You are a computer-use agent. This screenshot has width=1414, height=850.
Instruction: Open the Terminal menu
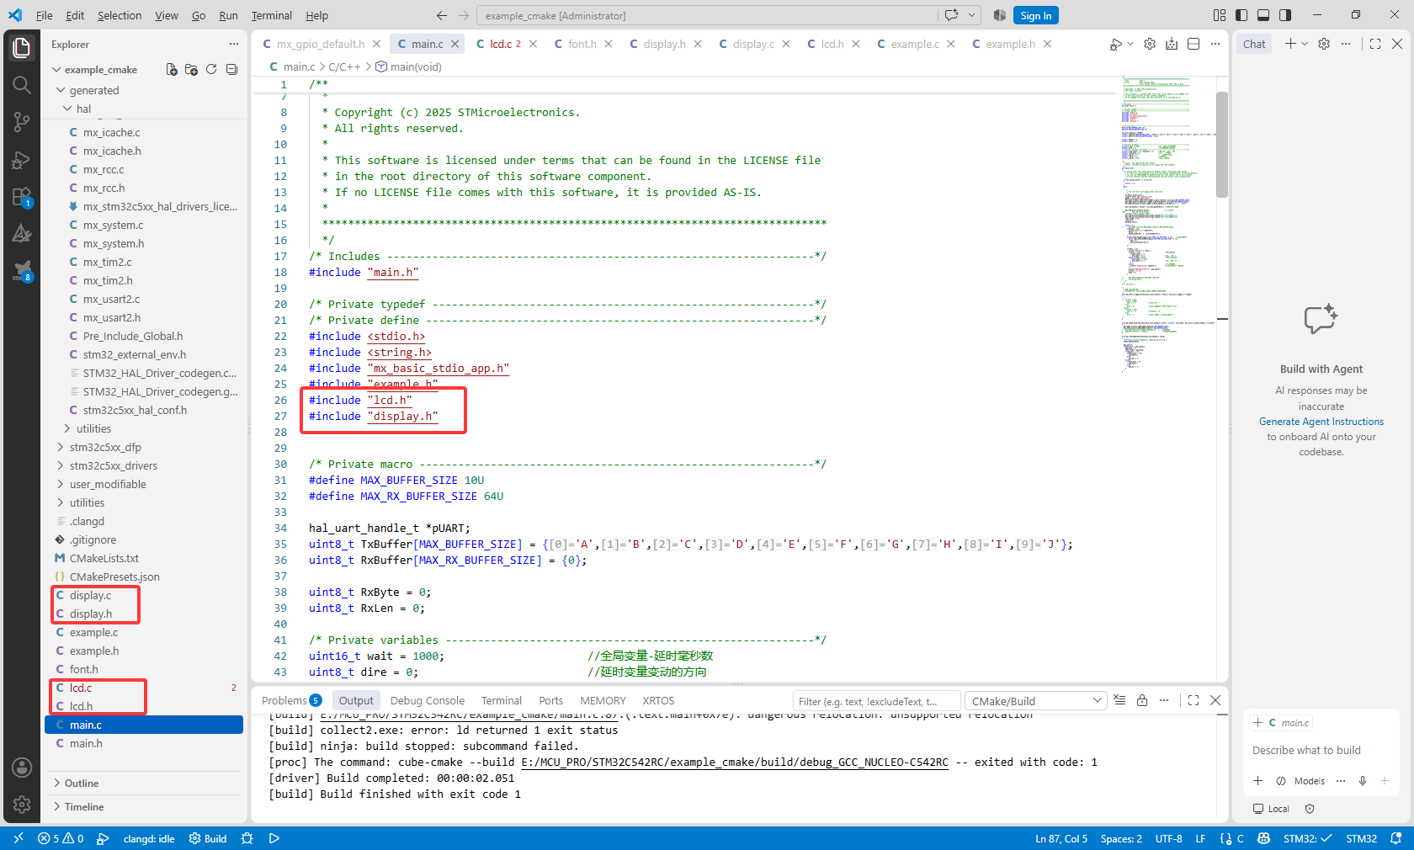tap(271, 15)
